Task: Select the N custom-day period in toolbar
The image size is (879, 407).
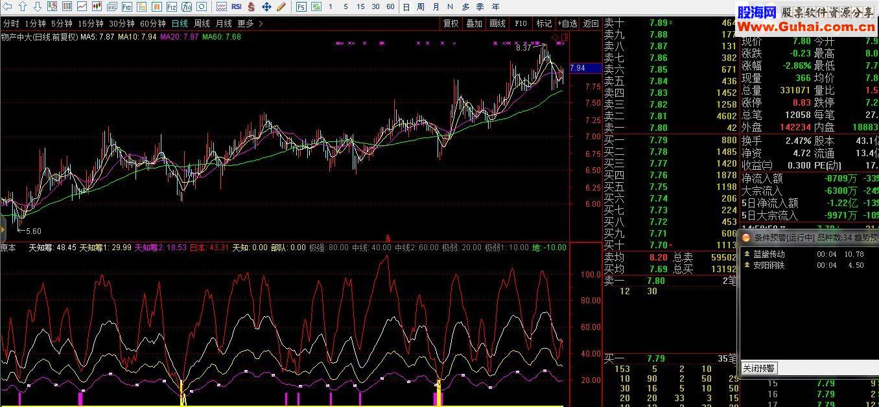Action: tap(450, 6)
